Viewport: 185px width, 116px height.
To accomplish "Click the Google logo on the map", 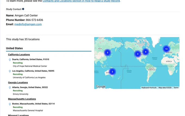I will pyautogui.click(x=101, y=87).
